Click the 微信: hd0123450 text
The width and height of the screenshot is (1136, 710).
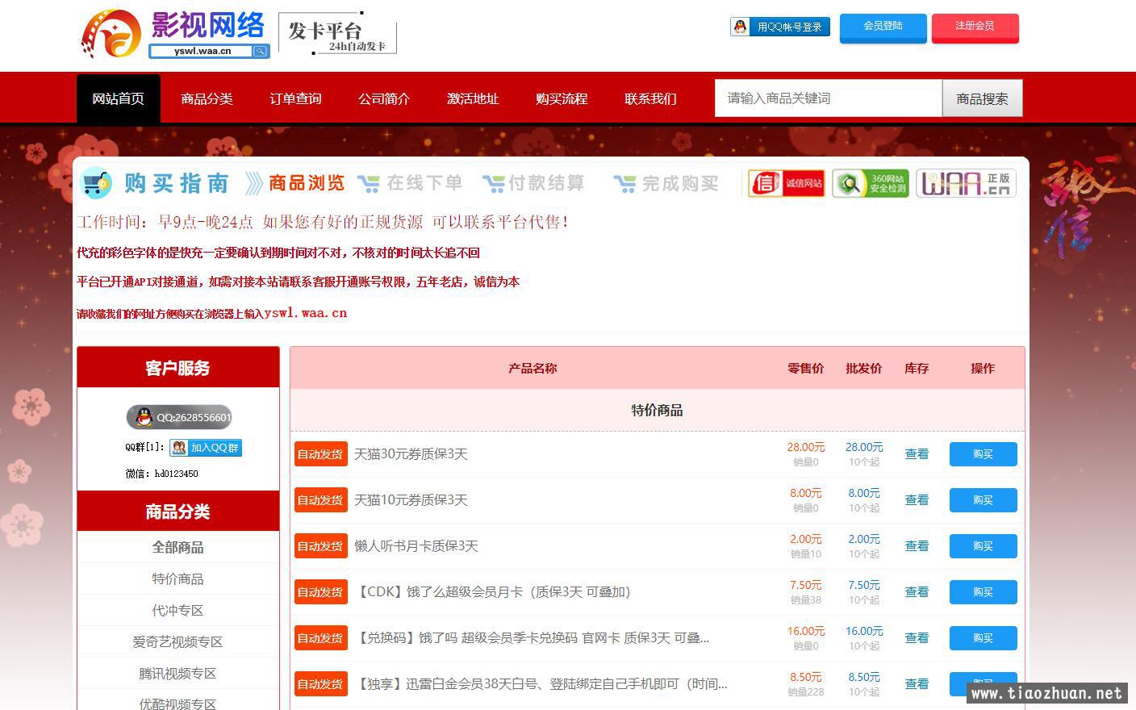tap(161, 474)
